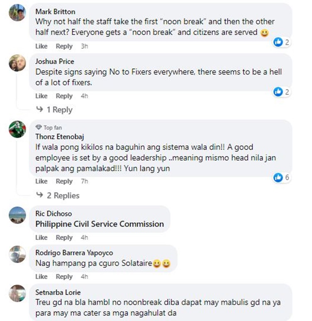Open Rodrigo Barrera Yapoyco's avatar
312x321 pixels.
click(x=17, y=254)
